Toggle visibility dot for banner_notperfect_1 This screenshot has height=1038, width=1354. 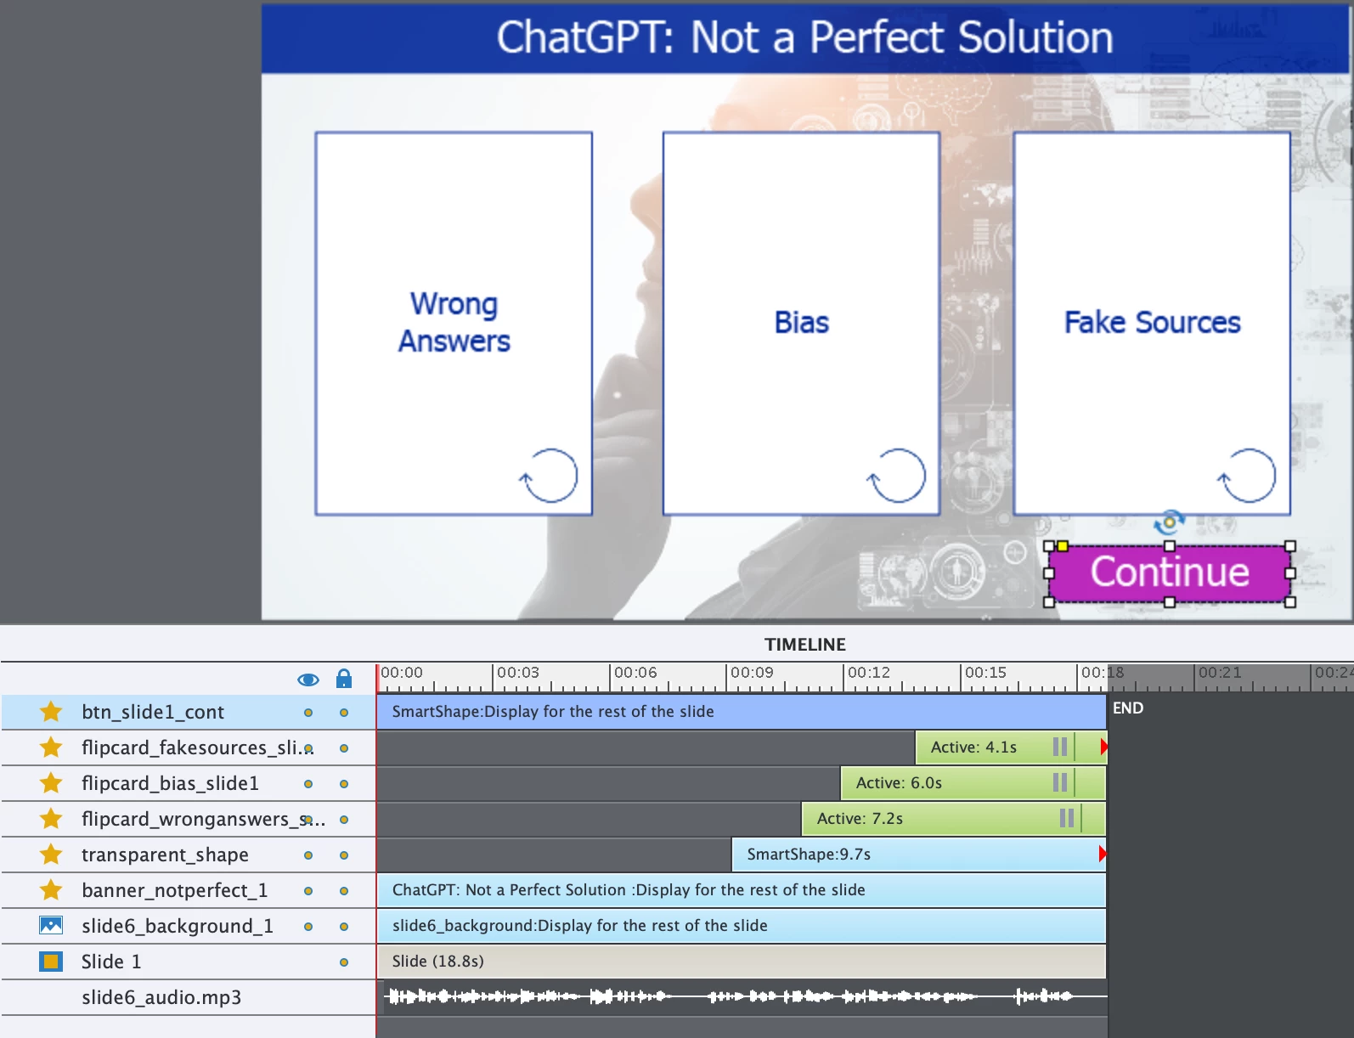coord(308,891)
